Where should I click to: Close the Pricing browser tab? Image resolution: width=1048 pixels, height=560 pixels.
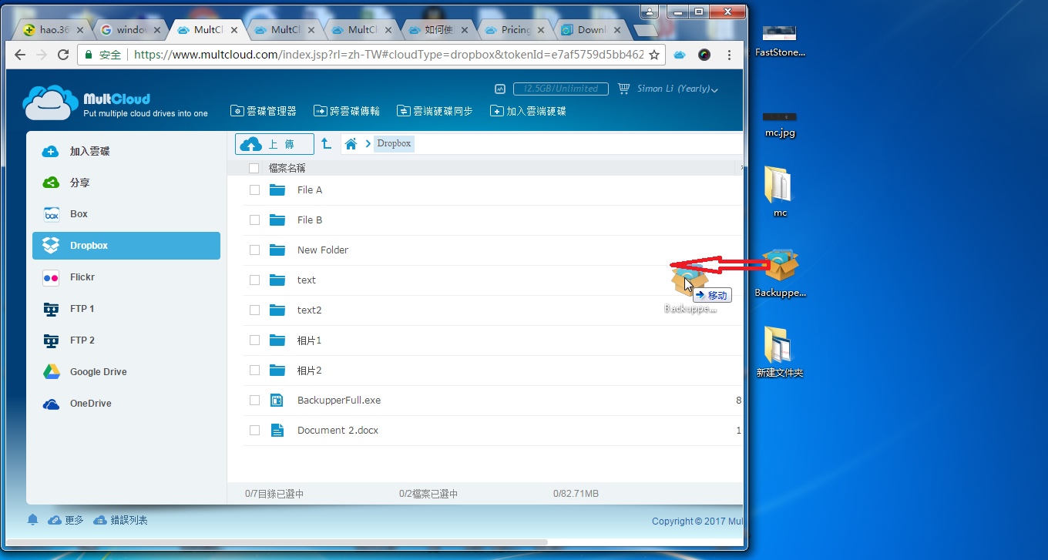541,30
